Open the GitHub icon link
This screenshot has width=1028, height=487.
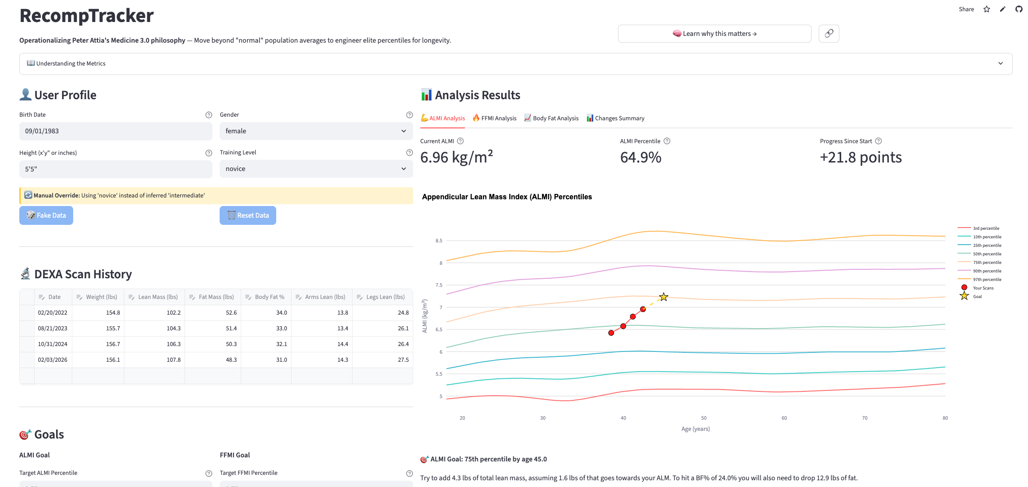click(x=1019, y=9)
